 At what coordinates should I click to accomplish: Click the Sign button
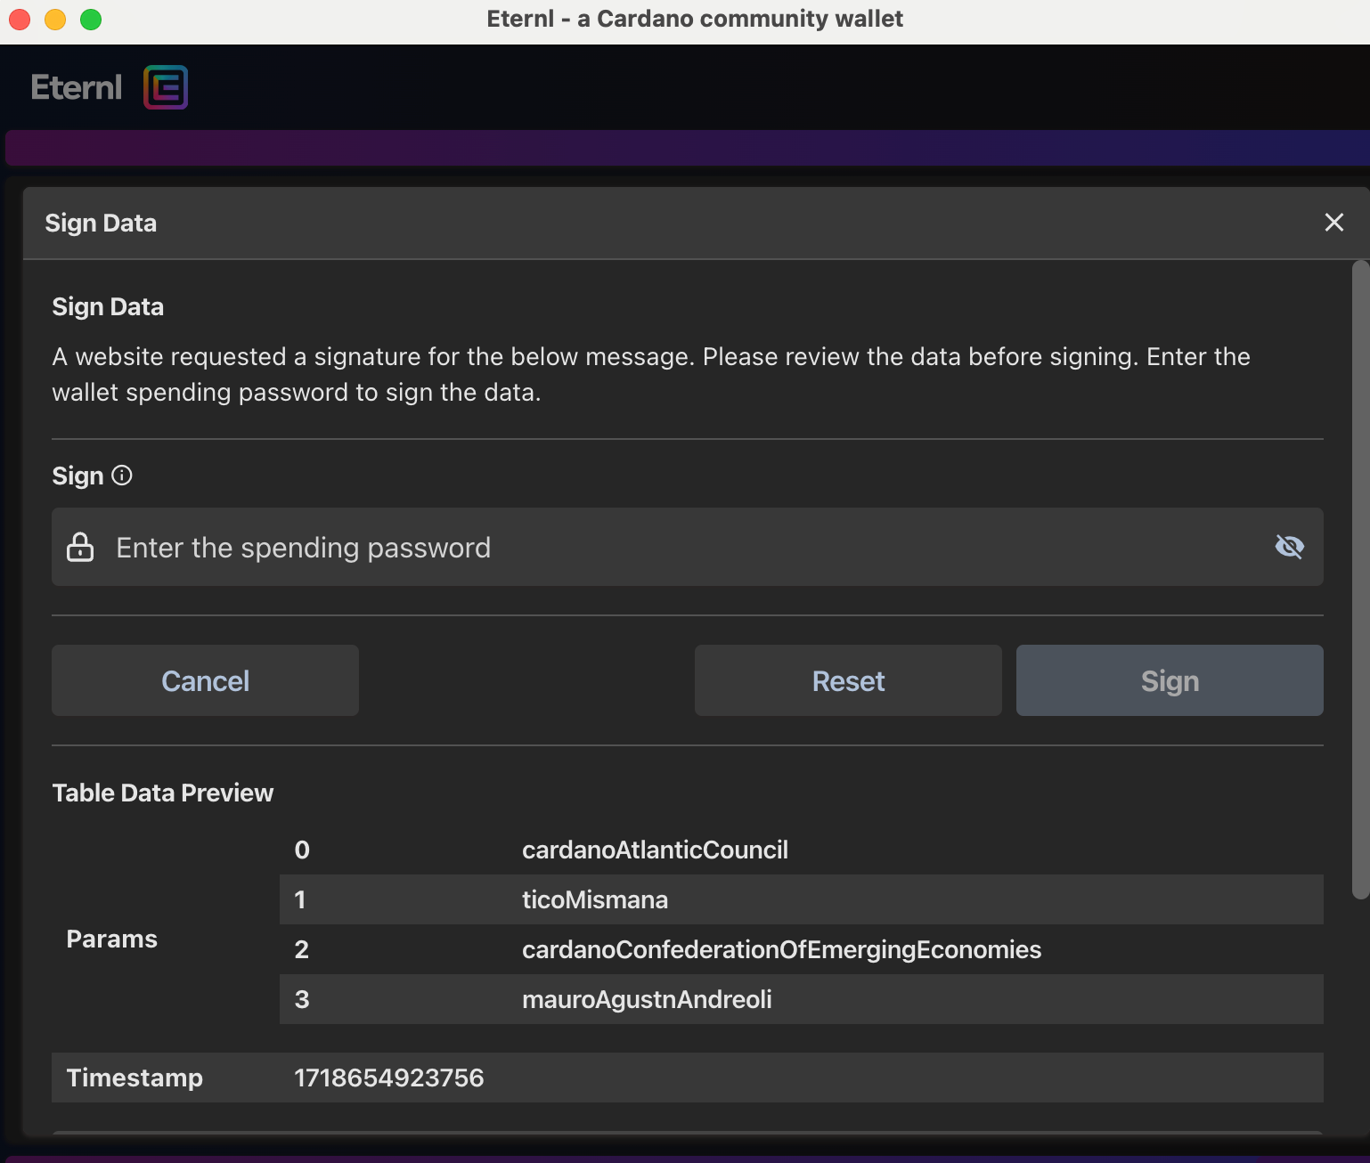[1170, 680]
